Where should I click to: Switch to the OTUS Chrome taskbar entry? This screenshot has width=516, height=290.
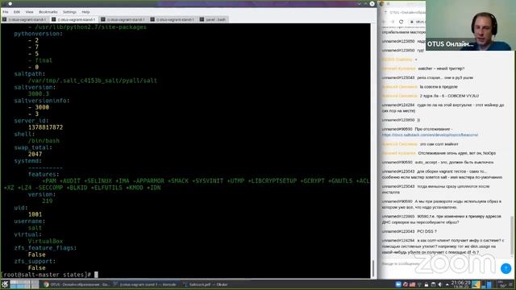click(x=77, y=284)
